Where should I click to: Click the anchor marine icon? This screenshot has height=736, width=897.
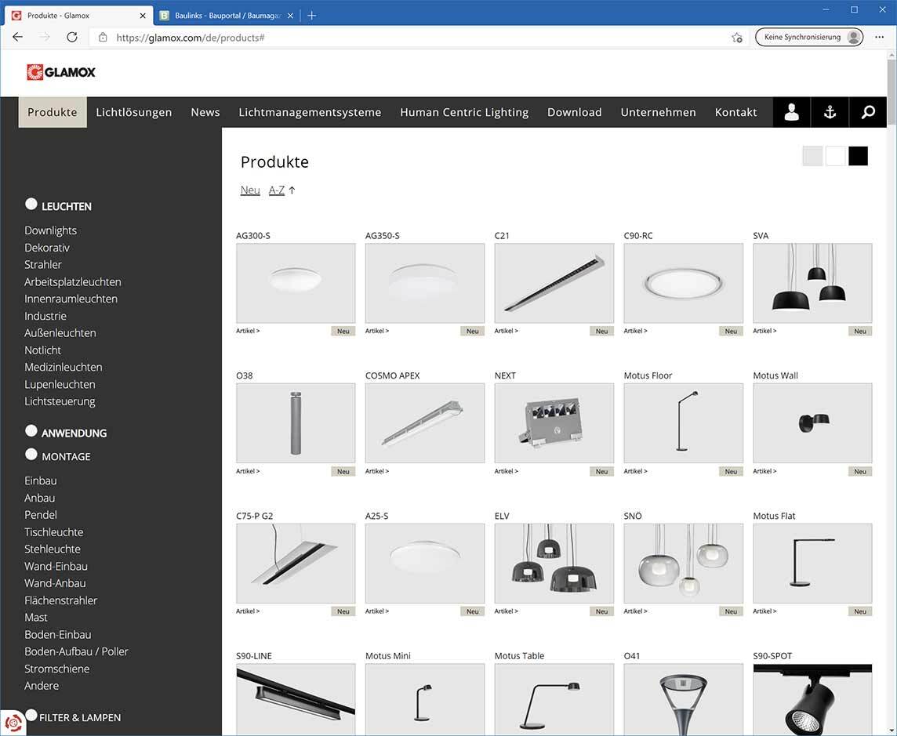830,112
